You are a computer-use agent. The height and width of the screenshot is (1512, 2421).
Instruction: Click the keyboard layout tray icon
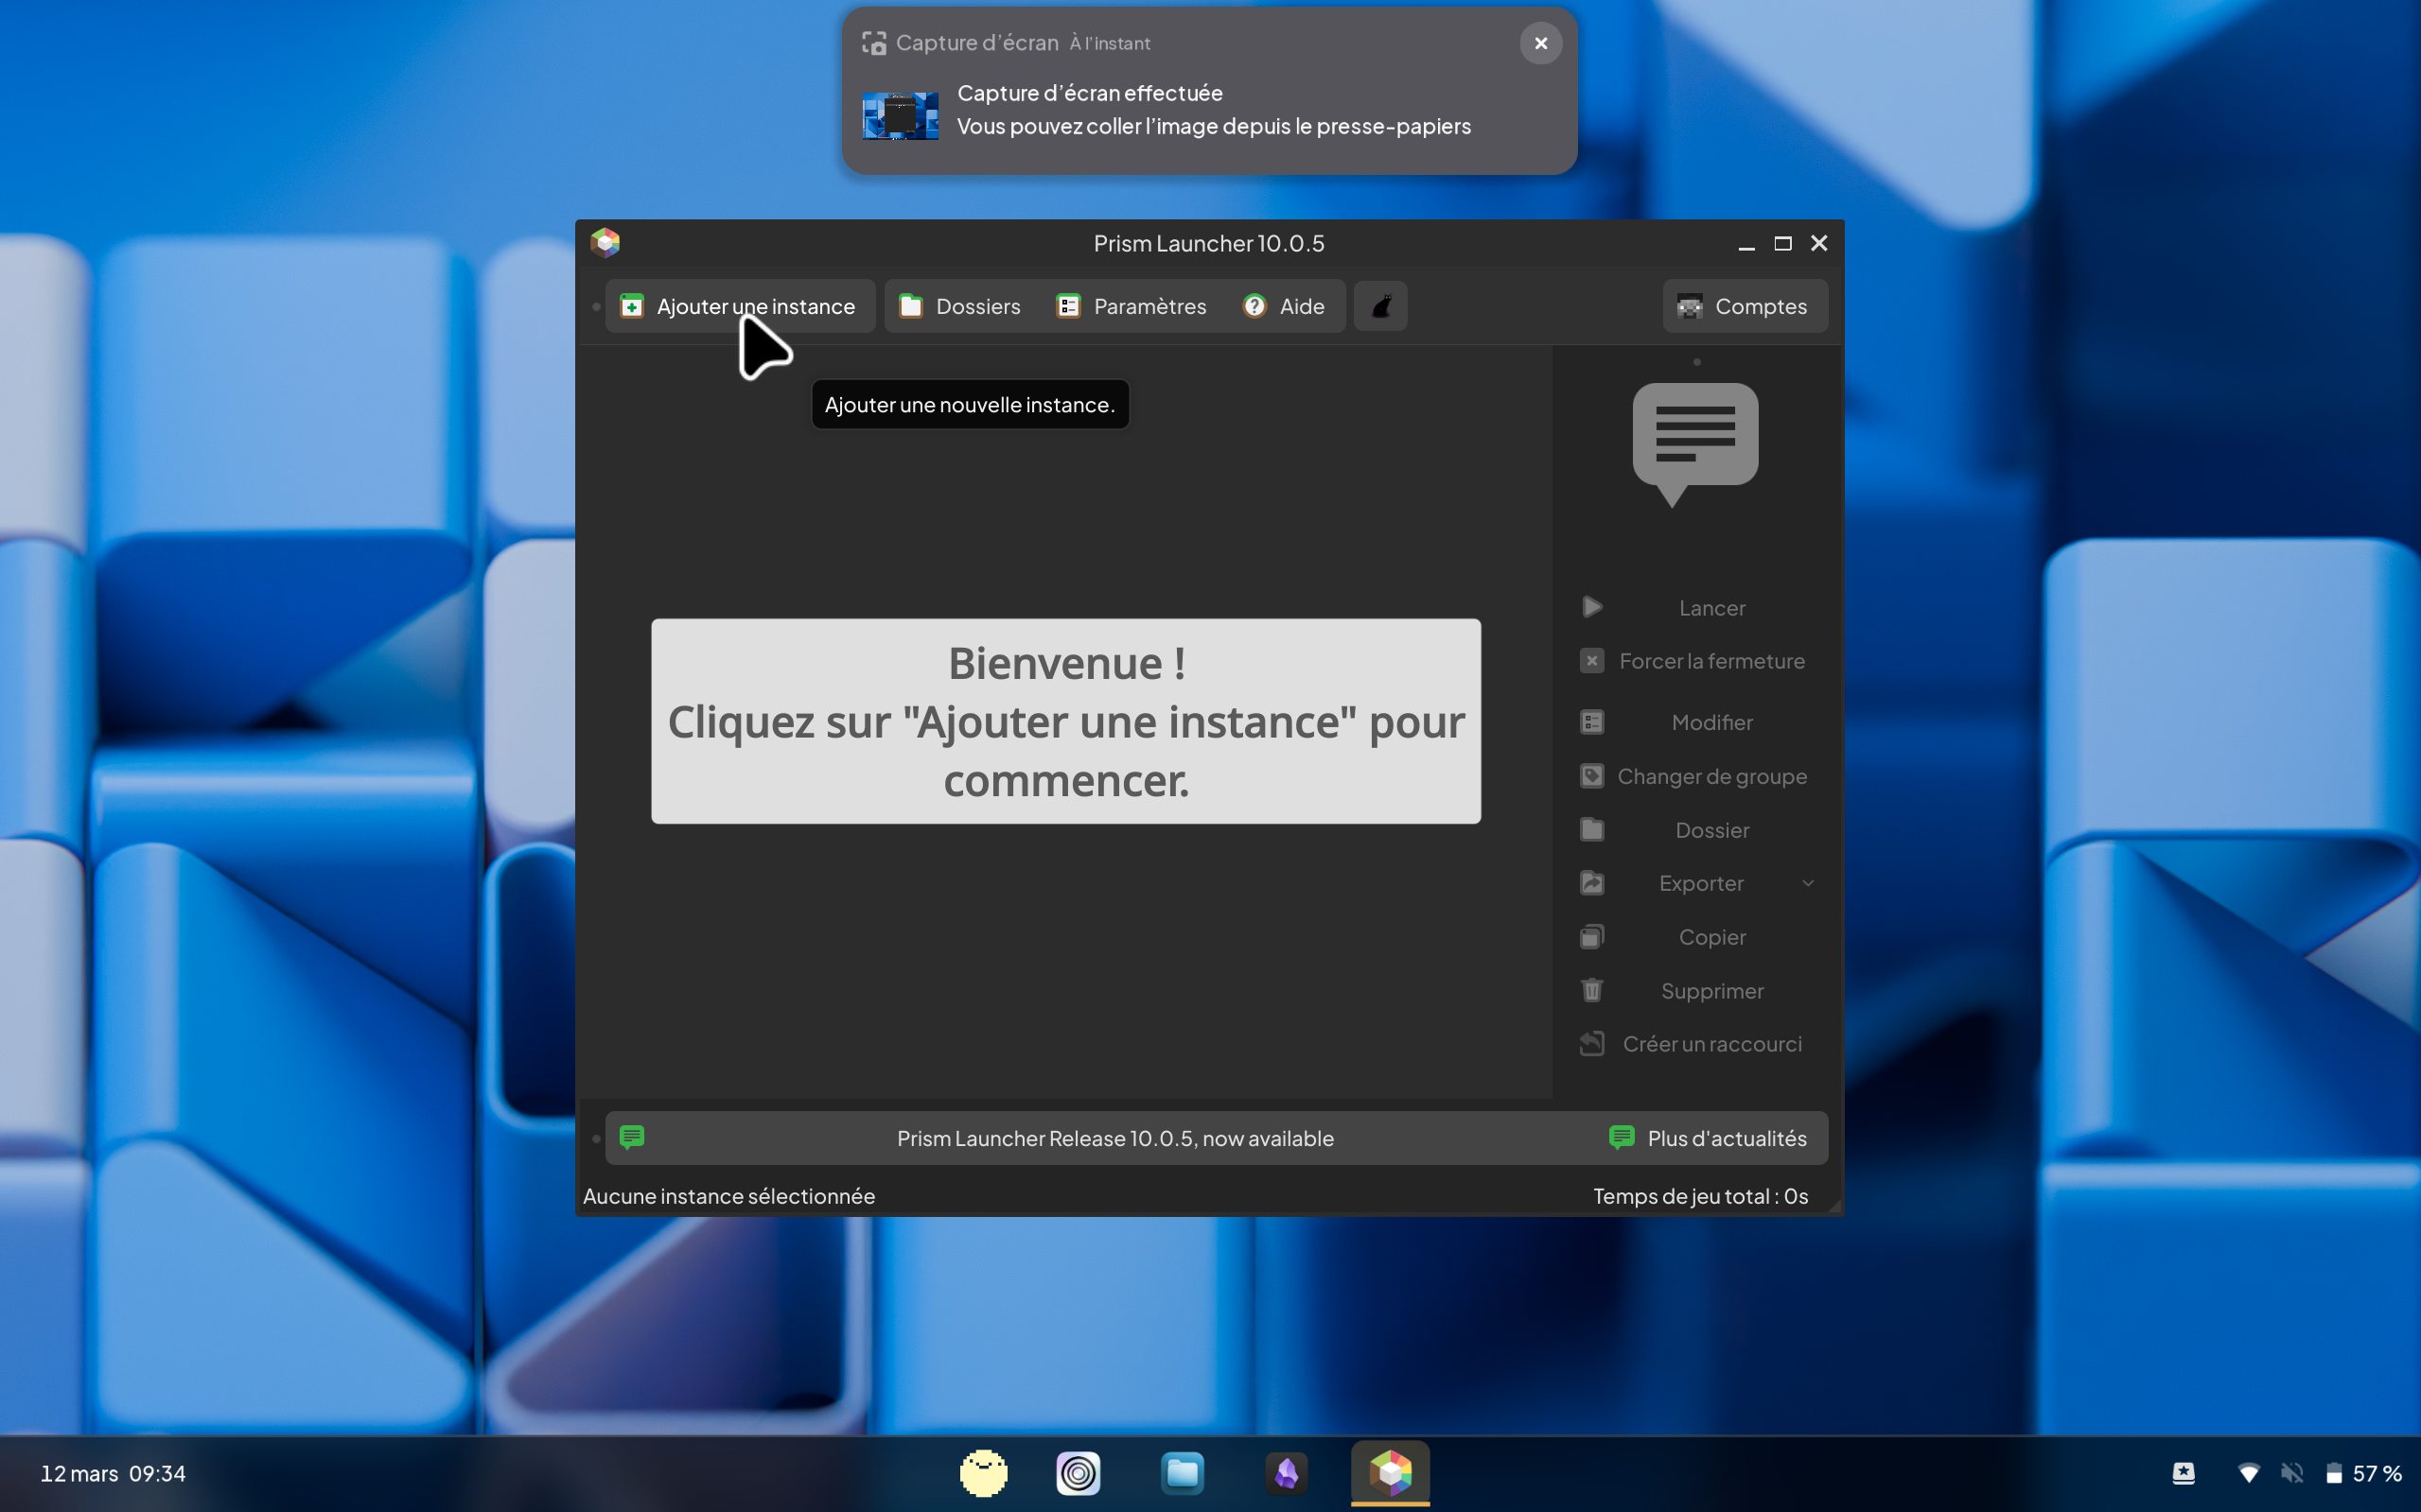tap(2184, 1473)
